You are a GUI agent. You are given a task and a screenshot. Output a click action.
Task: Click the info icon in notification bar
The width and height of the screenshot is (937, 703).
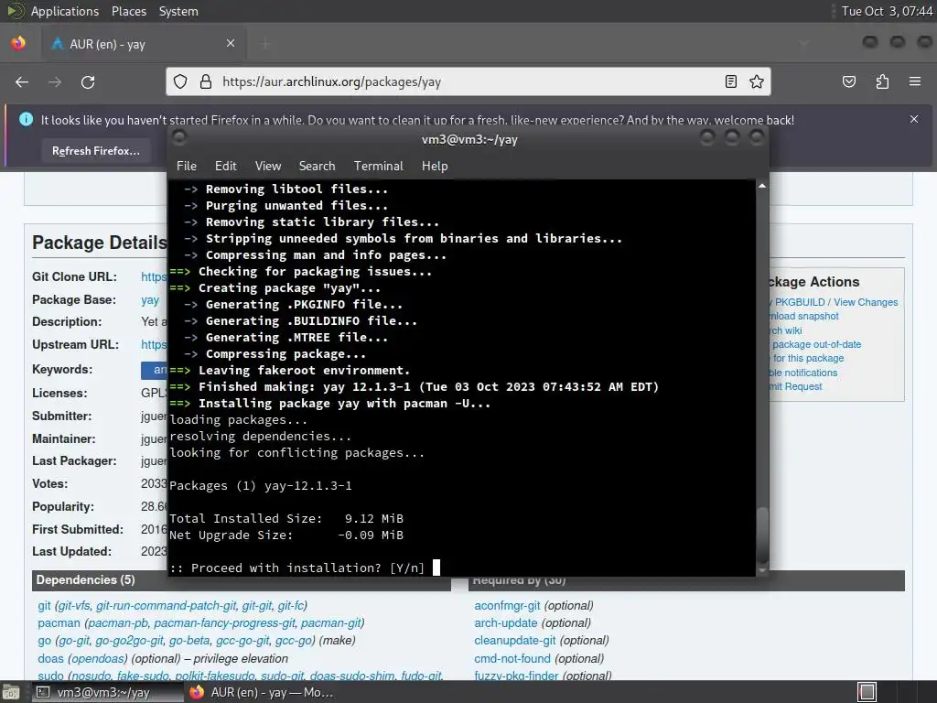coord(27,120)
